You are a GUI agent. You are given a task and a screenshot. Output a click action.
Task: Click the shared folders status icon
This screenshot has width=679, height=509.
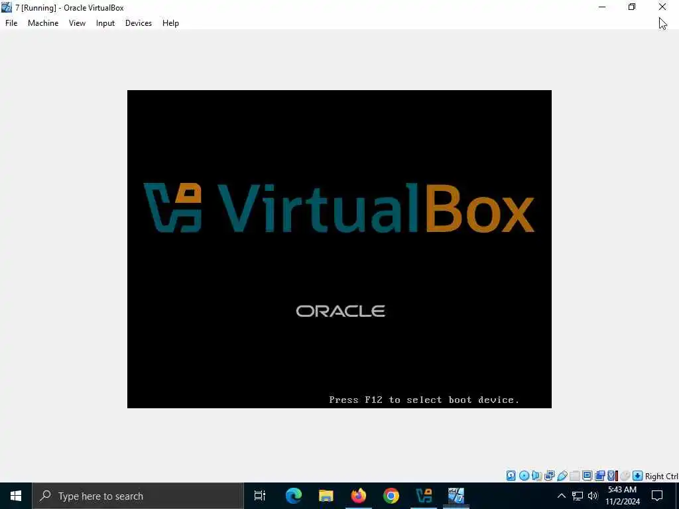(x=575, y=476)
